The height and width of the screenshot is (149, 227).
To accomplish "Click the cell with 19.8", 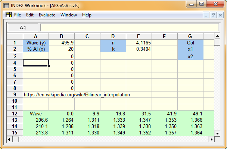I will [113, 114].
